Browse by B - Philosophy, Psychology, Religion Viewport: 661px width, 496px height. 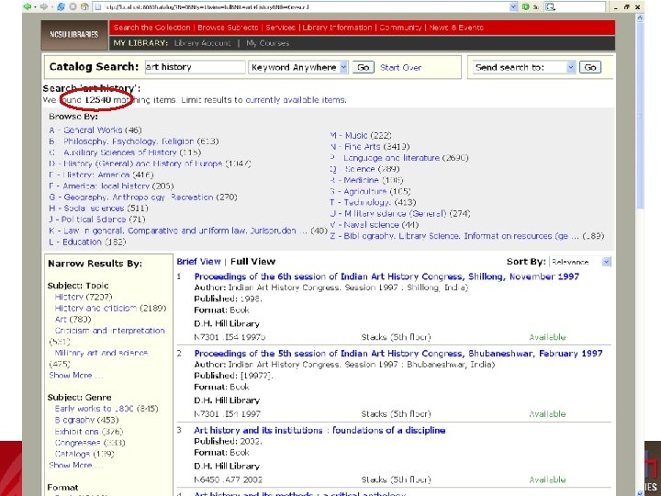coord(121,141)
